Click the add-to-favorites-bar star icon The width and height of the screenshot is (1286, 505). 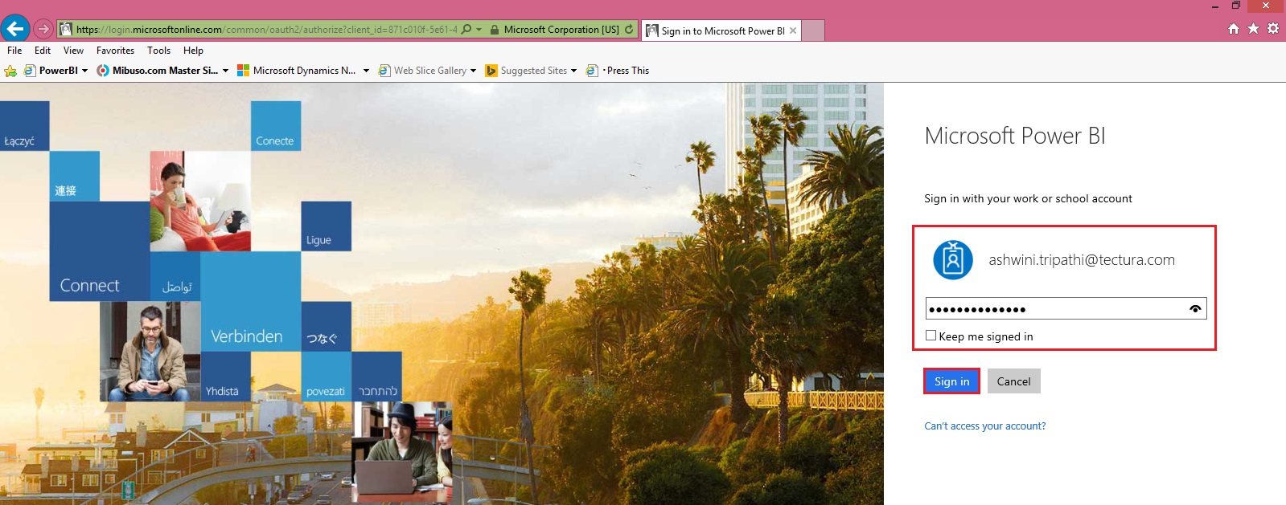click(10, 71)
